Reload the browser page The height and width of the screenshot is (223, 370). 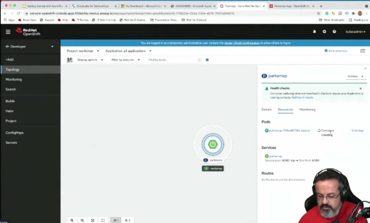point(18,13)
